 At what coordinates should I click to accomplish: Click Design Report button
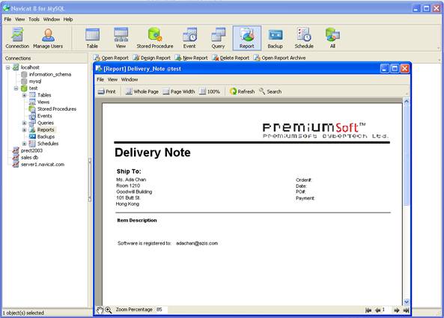(x=152, y=58)
